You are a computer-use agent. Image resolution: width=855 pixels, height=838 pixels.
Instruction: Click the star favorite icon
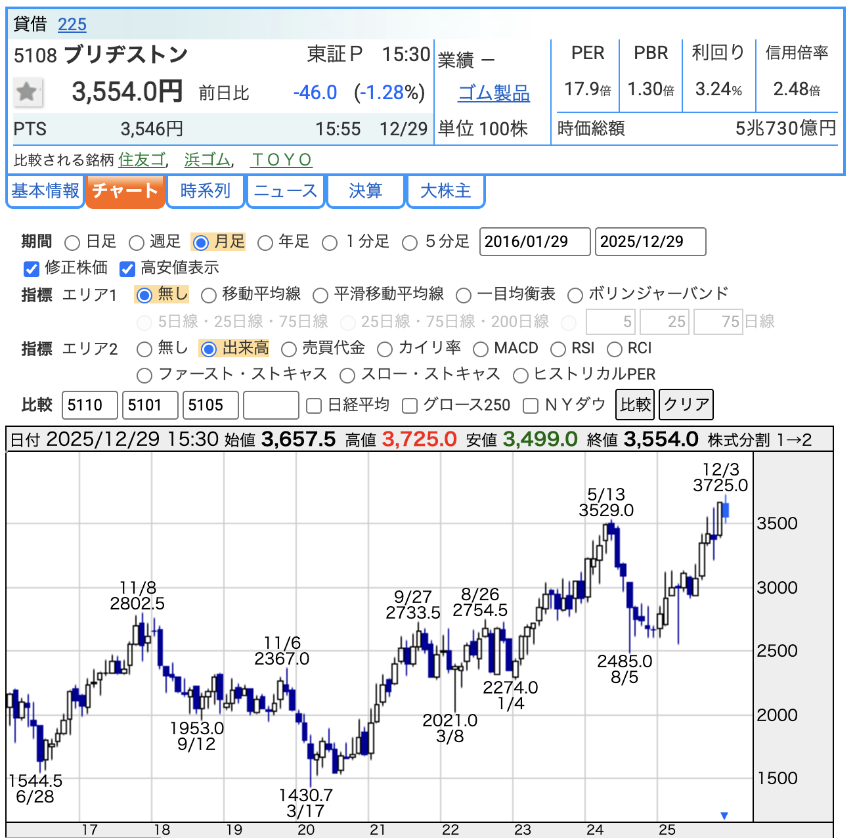(x=28, y=92)
